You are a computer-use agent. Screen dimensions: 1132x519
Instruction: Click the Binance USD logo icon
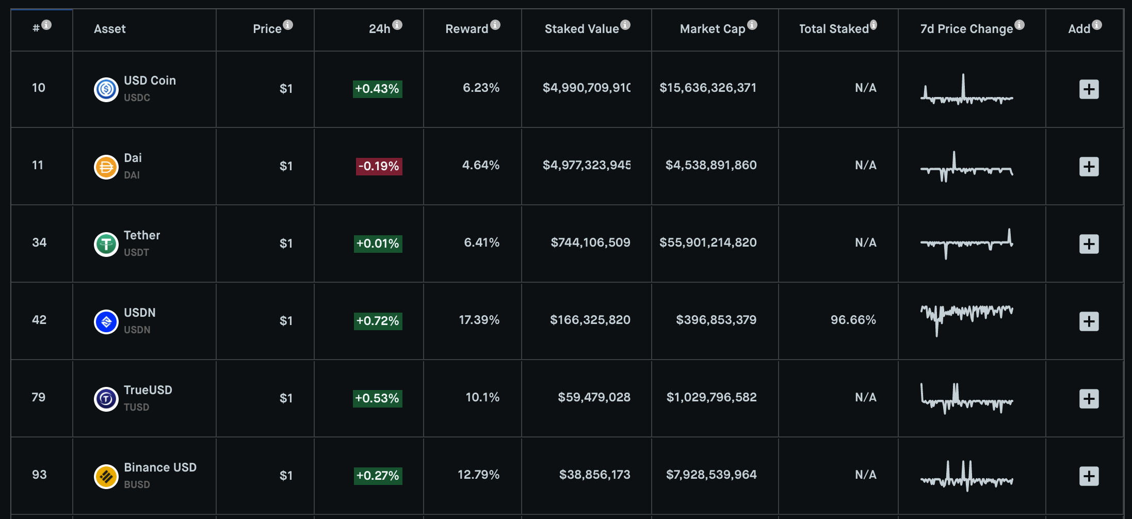(x=106, y=476)
